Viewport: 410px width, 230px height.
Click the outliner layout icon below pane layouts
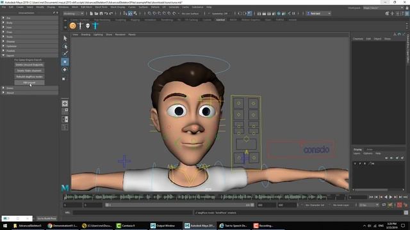pyautogui.click(x=65, y=127)
